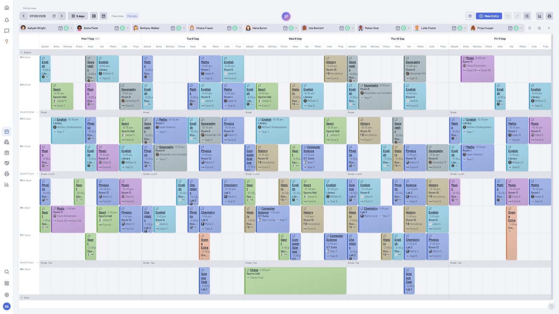Open the lightbulb tips icon
The image size is (559, 314).
(7, 41)
